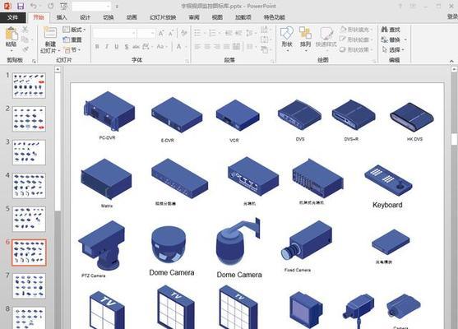Image resolution: width=458 pixels, height=329 pixels.
Task: Reset the slide with 重置
Action: (72, 39)
